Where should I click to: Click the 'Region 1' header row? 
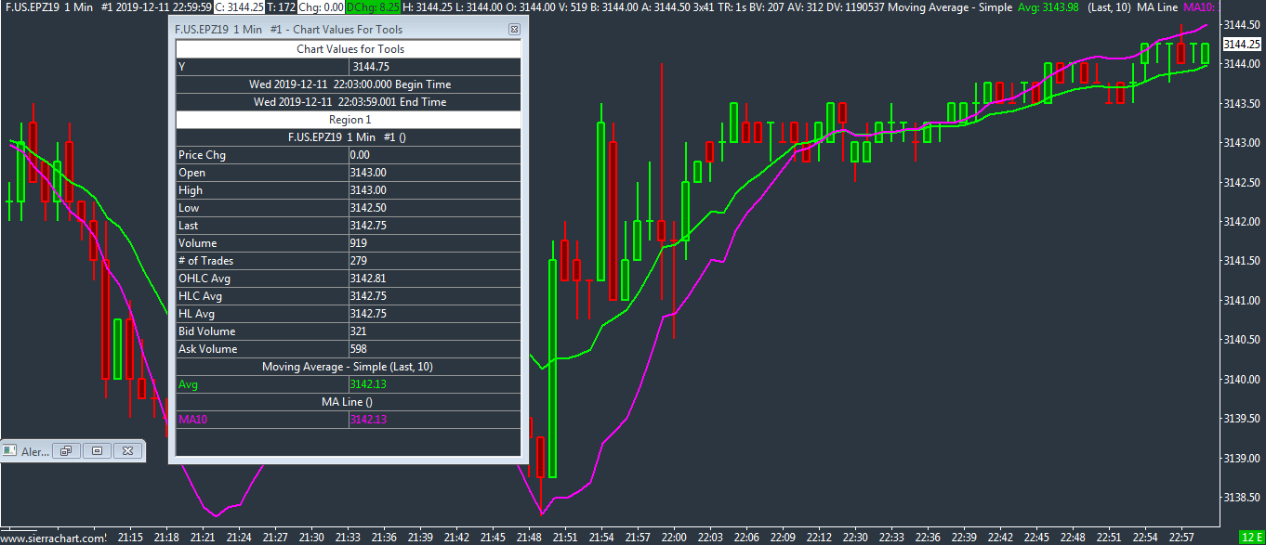click(349, 120)
